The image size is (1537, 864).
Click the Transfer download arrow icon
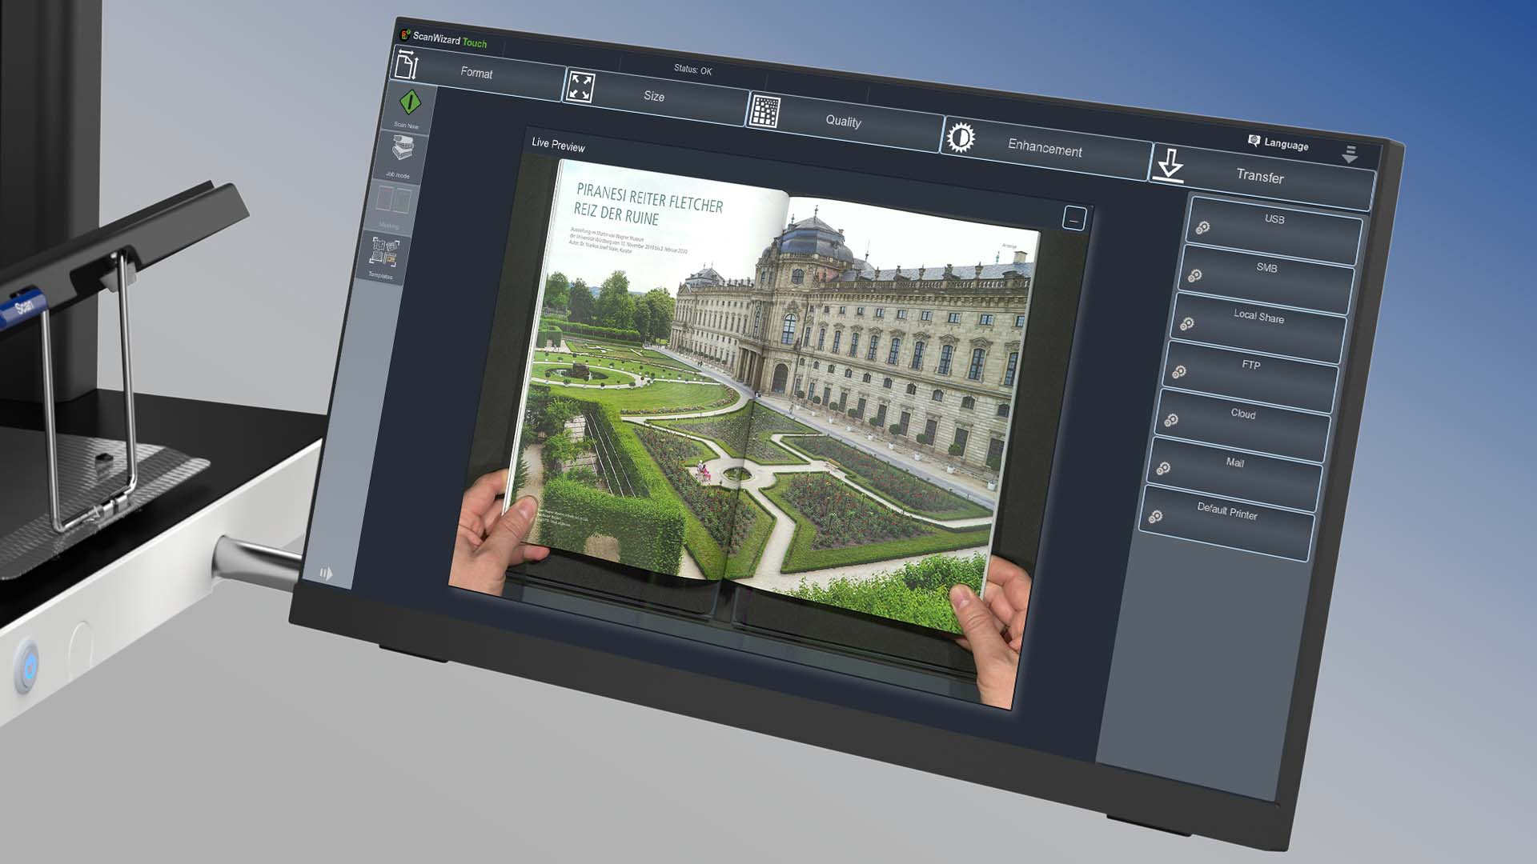tap(1170, 165)
